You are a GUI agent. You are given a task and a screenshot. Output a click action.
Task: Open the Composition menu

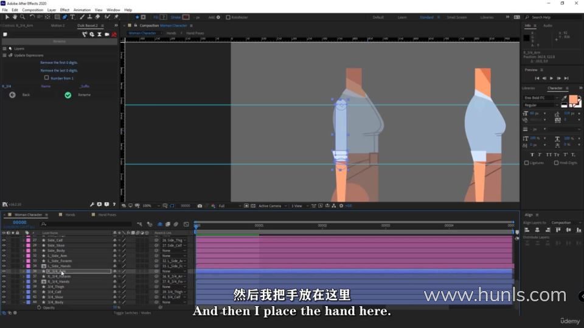32,10
